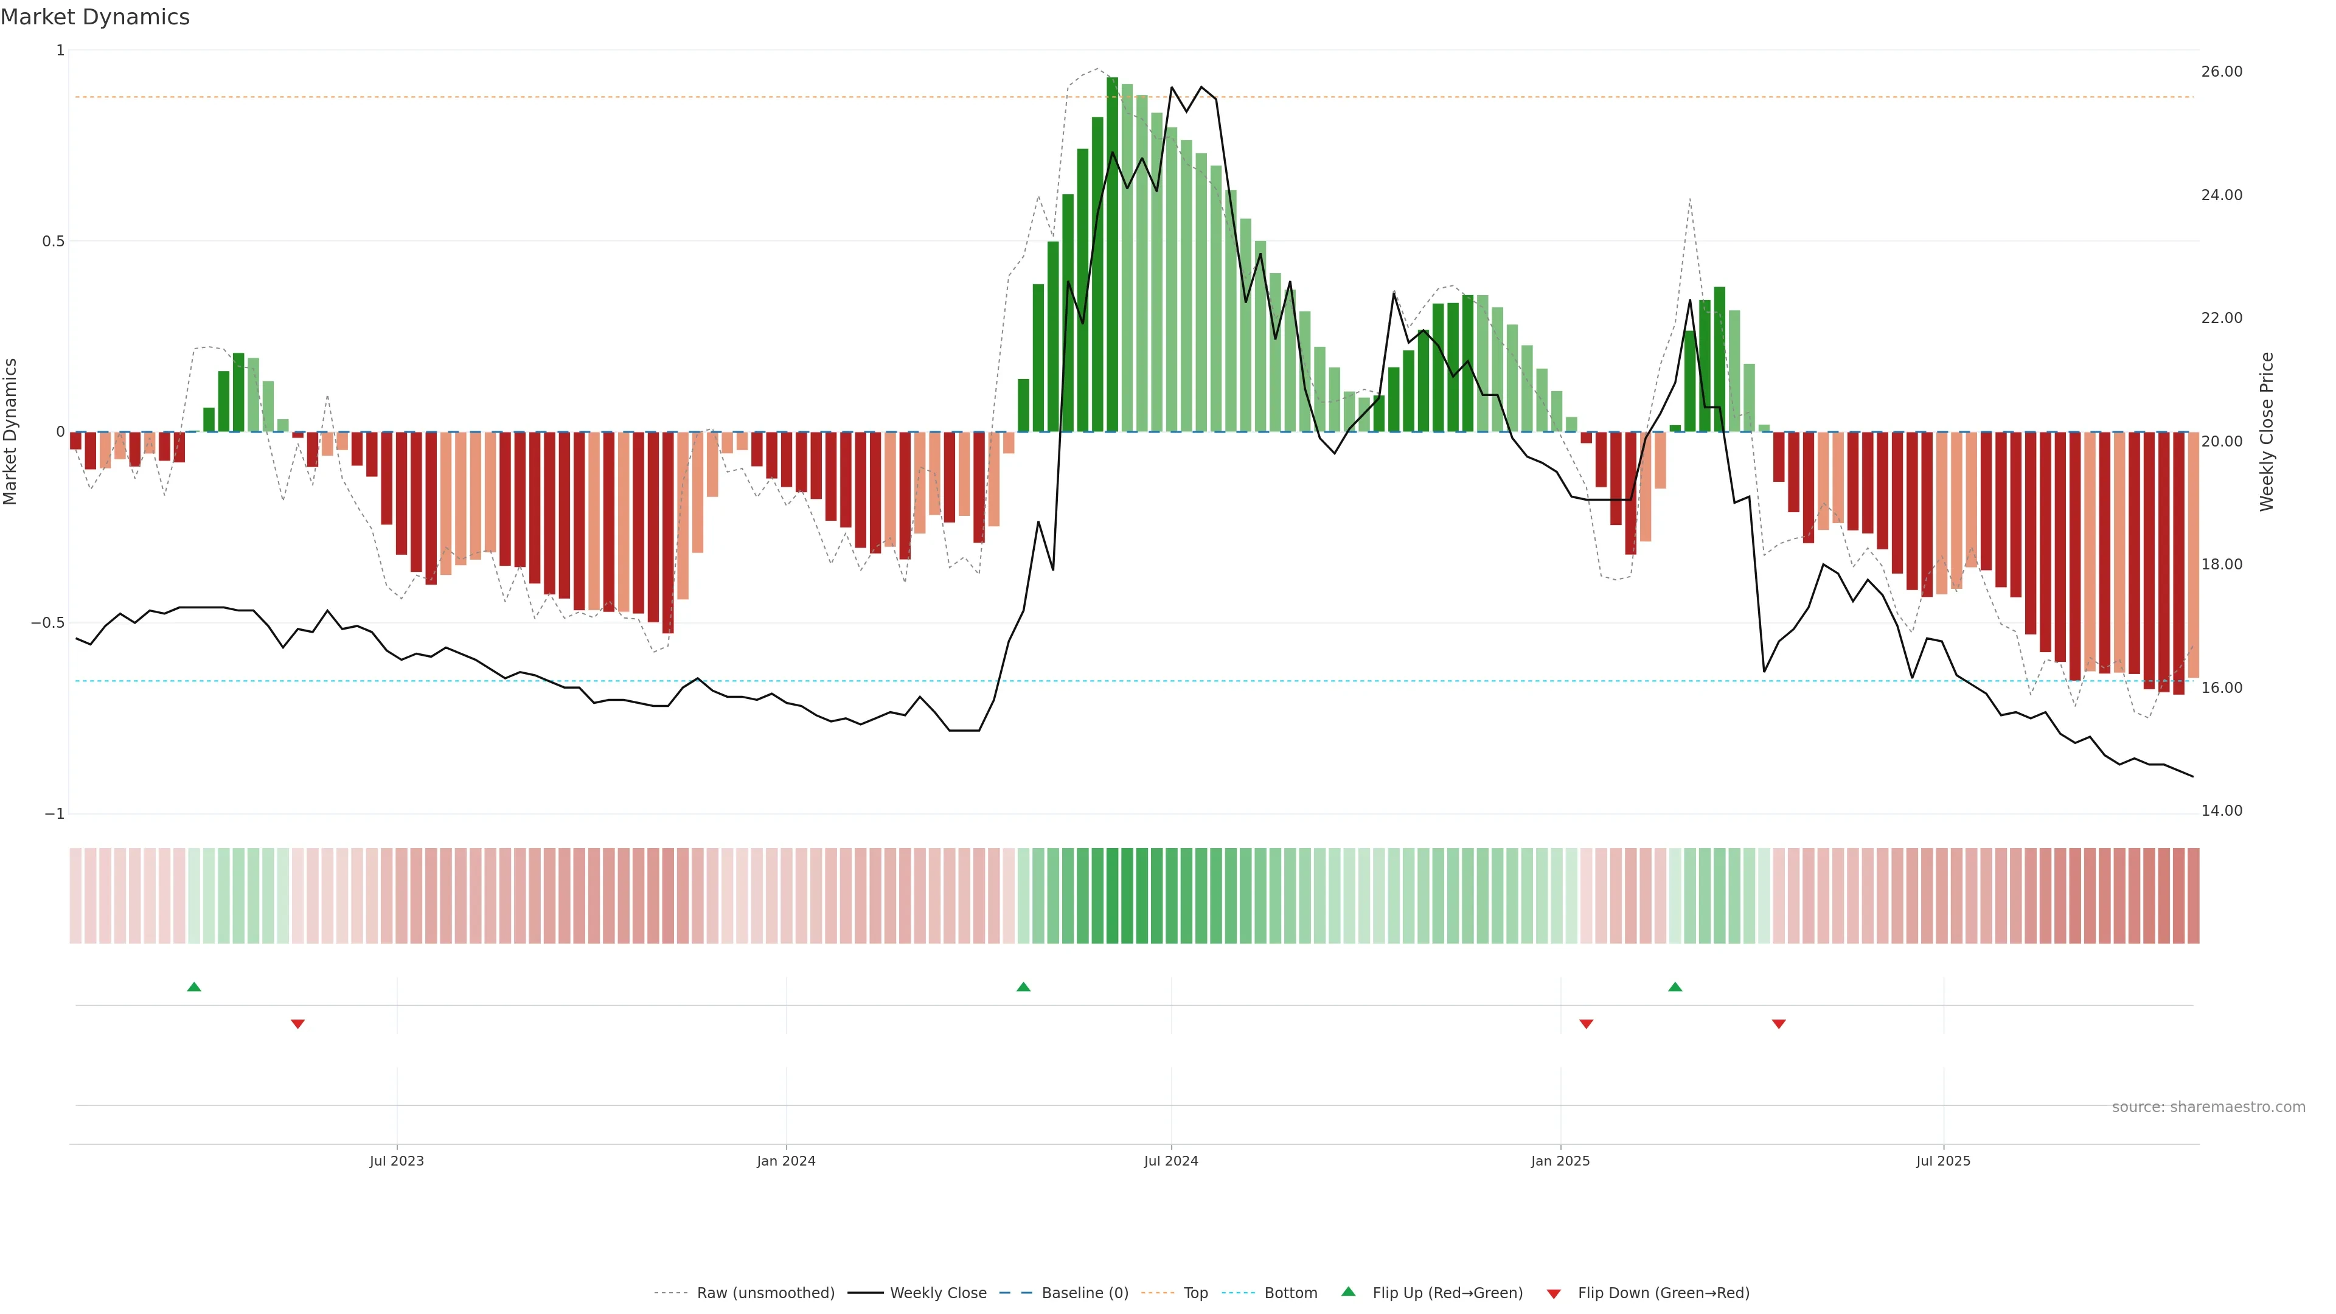Click the red Flip Down marker just after Jan 2025
The height and width of the screenshot is (1314, 2336).
click(1586, 1024)
